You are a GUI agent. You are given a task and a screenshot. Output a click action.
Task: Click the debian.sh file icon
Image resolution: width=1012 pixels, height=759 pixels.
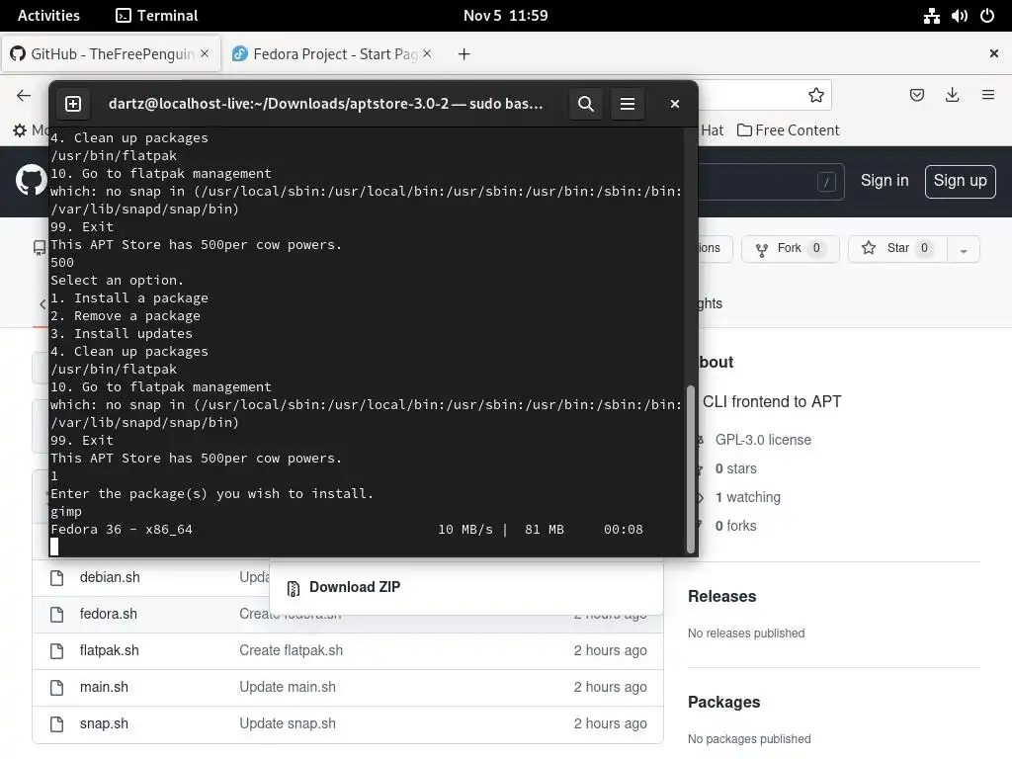tap(56, 577)
